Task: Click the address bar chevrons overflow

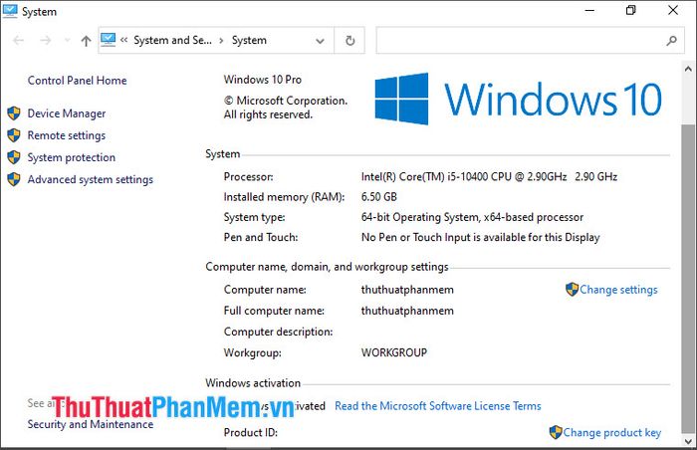Action: tap(124, 40)
